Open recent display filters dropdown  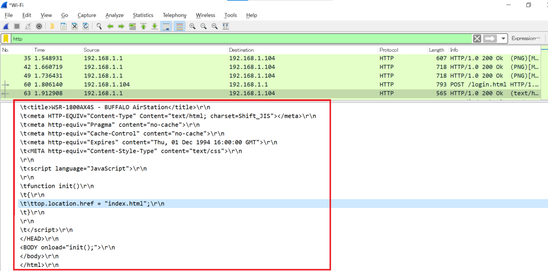click(503, 39)
